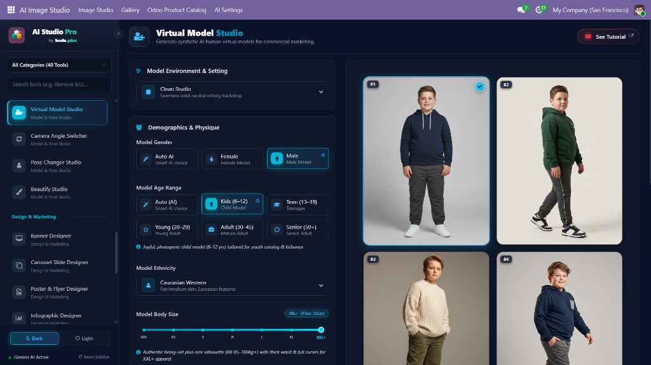Click the info icon beside plus-size silhouette note
The image size is (651, 365).
tap(138, 352)
